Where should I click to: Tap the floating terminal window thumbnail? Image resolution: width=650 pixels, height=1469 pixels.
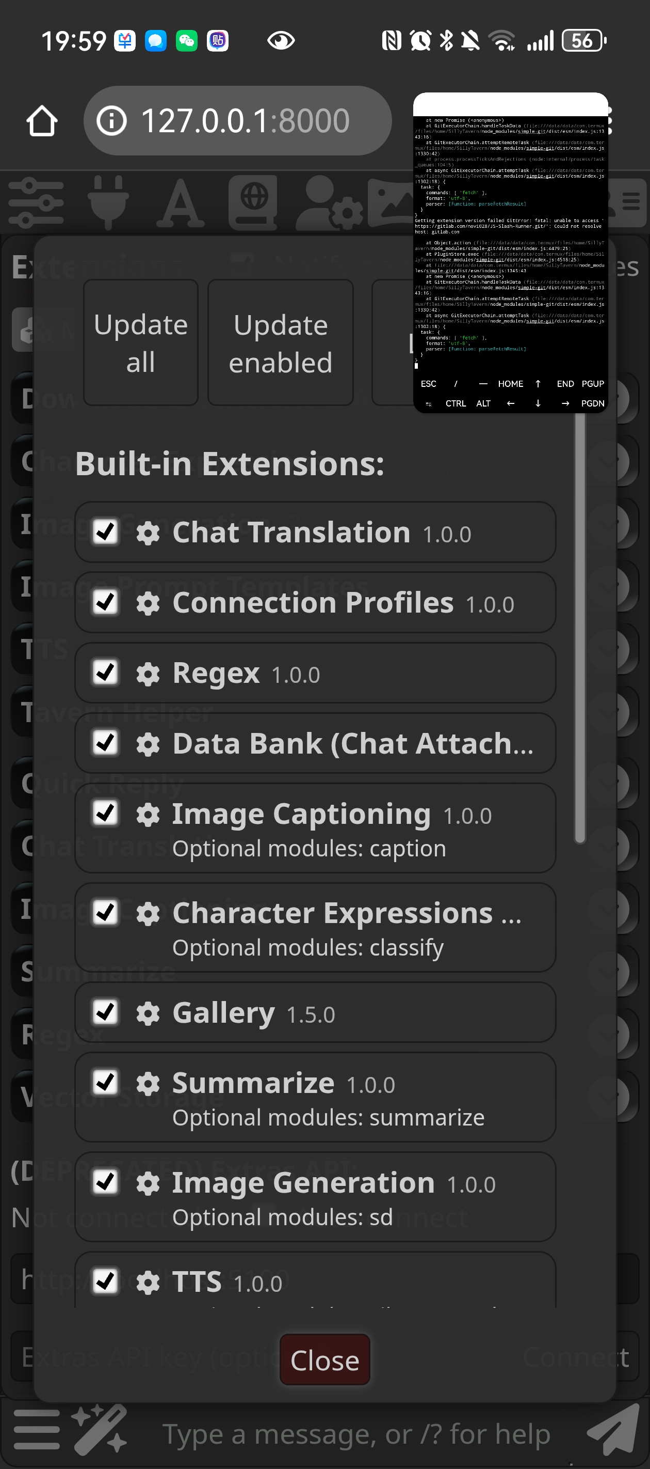click(x=510, y=252)
